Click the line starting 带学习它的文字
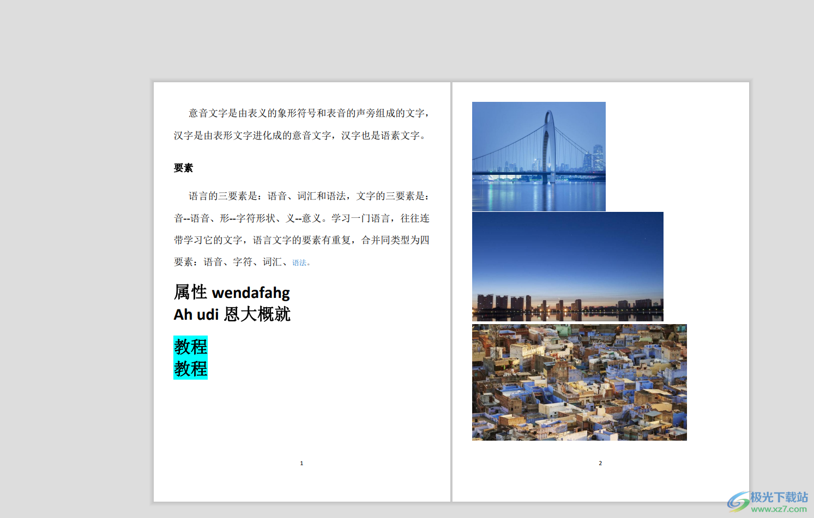The height and width of the screenshot is (518, 814). [302, 240]
